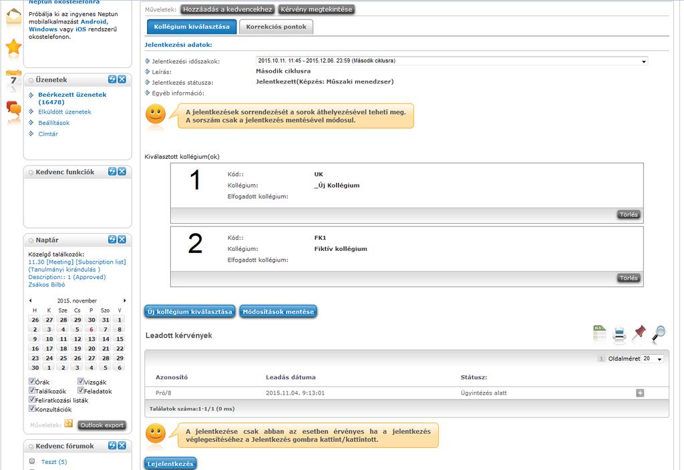Open the Teszt (5) forum link

[x=53, y=462]
